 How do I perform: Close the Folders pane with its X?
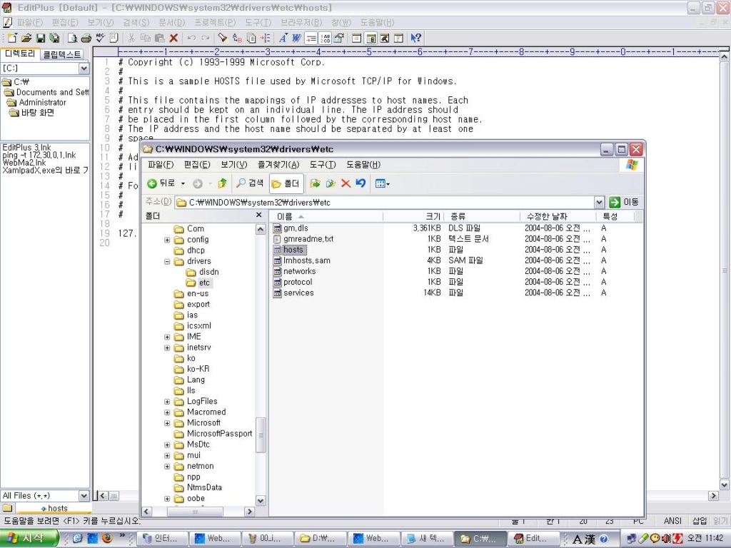[259, 215]
